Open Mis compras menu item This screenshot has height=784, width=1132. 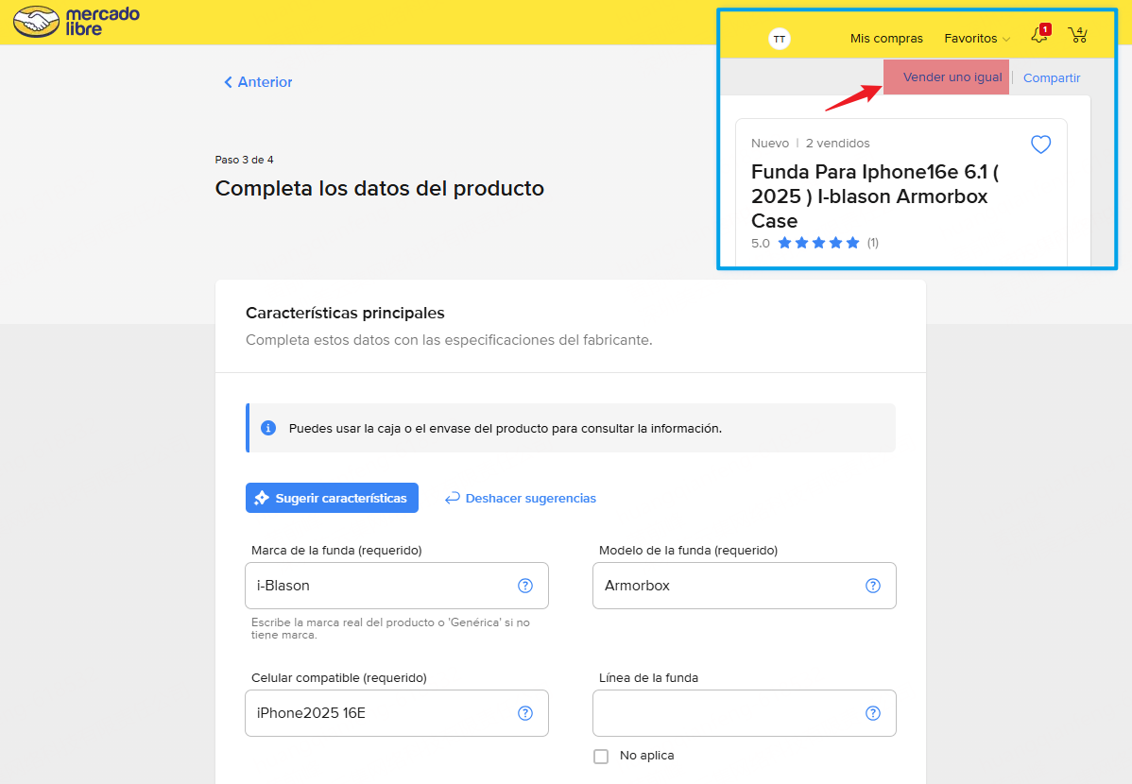point(886,39)
